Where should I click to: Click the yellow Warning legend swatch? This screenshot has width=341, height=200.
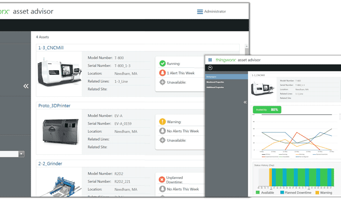[x=317, y=192]
